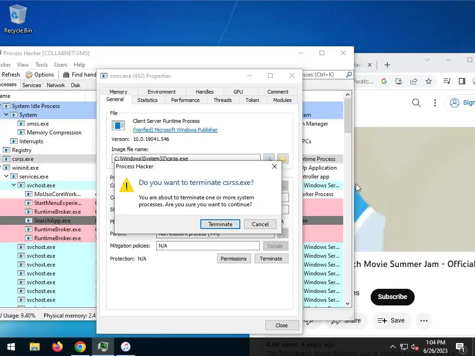Click the Permissions button in Properties
The width and height of the screenshot is (475, 356).
point(234,259)
